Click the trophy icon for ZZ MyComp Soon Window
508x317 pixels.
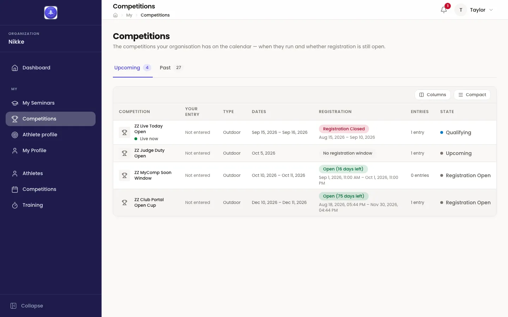tap(125, 175)
